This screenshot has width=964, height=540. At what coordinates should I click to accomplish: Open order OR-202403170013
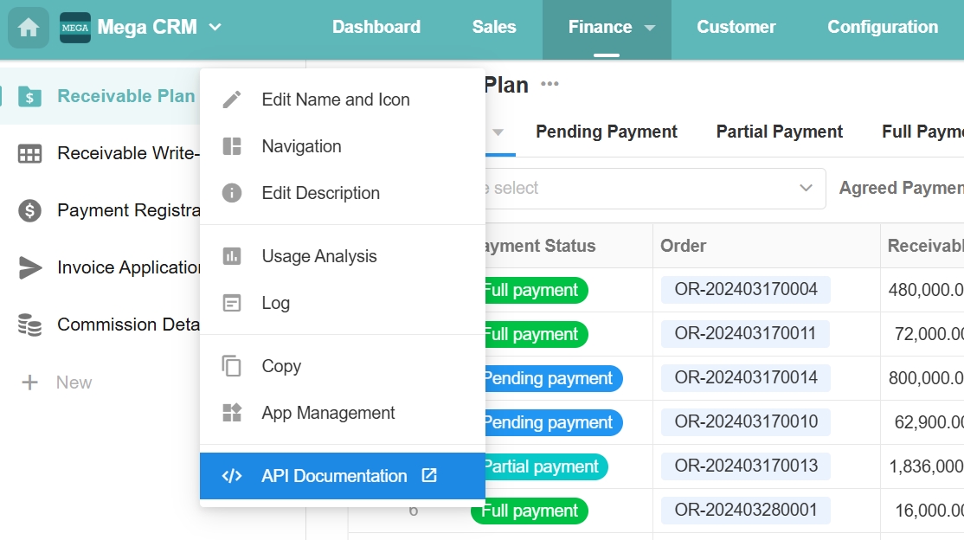746,466
